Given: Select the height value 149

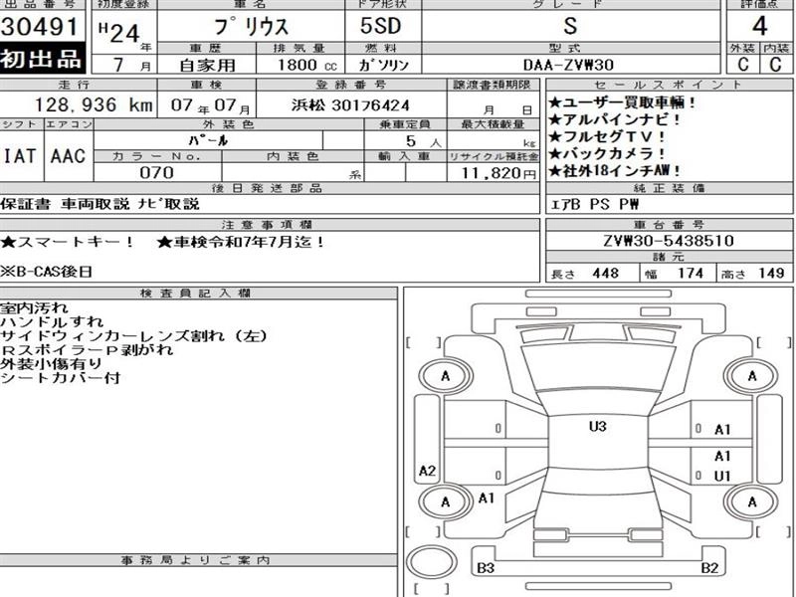Looking at the screenshot, I should pyautogui.click(x=772, y=273).
